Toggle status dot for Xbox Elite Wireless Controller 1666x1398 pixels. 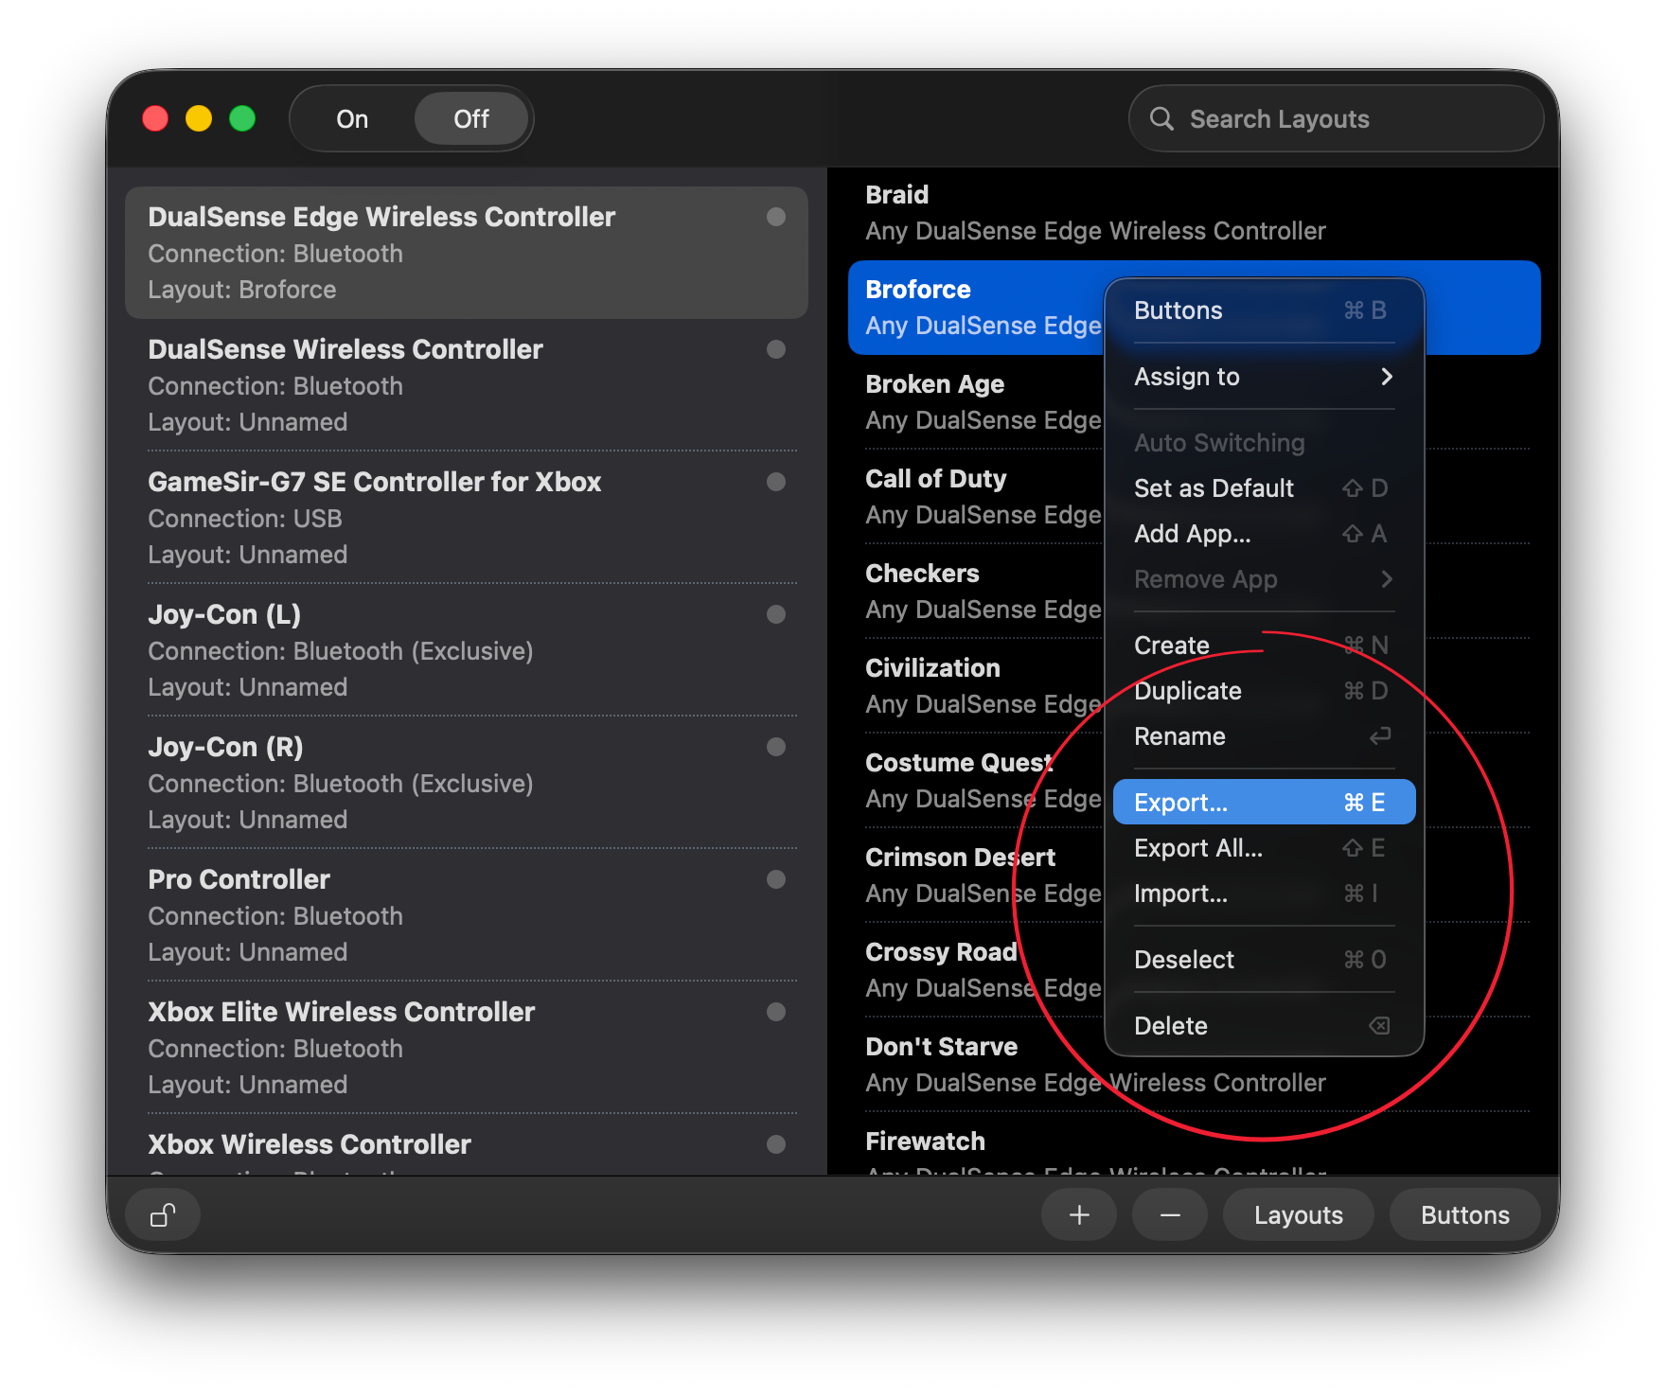coord(776,1012)
